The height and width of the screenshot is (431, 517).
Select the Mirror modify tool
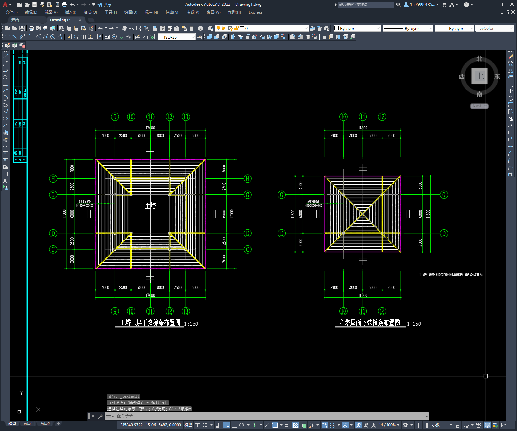tap(511, 70)
